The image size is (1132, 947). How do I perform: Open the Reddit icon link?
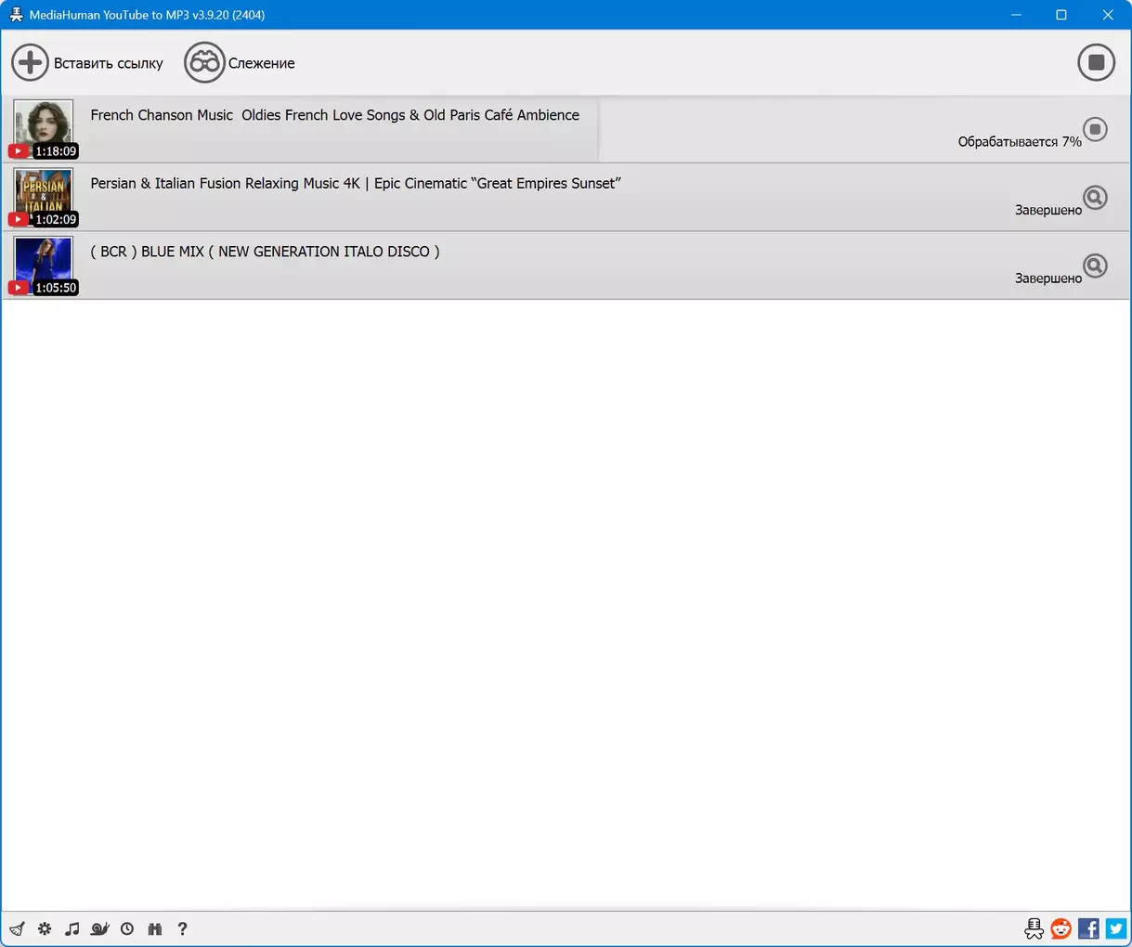(x=1060, y=928)
